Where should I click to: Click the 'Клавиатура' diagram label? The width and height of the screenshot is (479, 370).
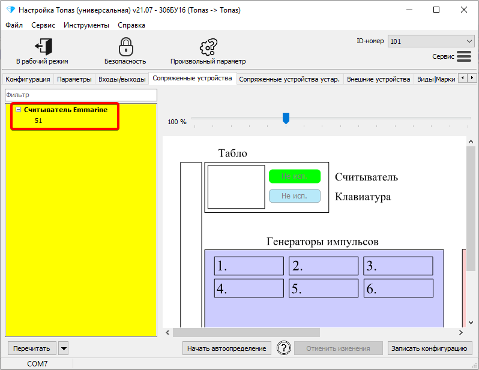coord(363,197)
